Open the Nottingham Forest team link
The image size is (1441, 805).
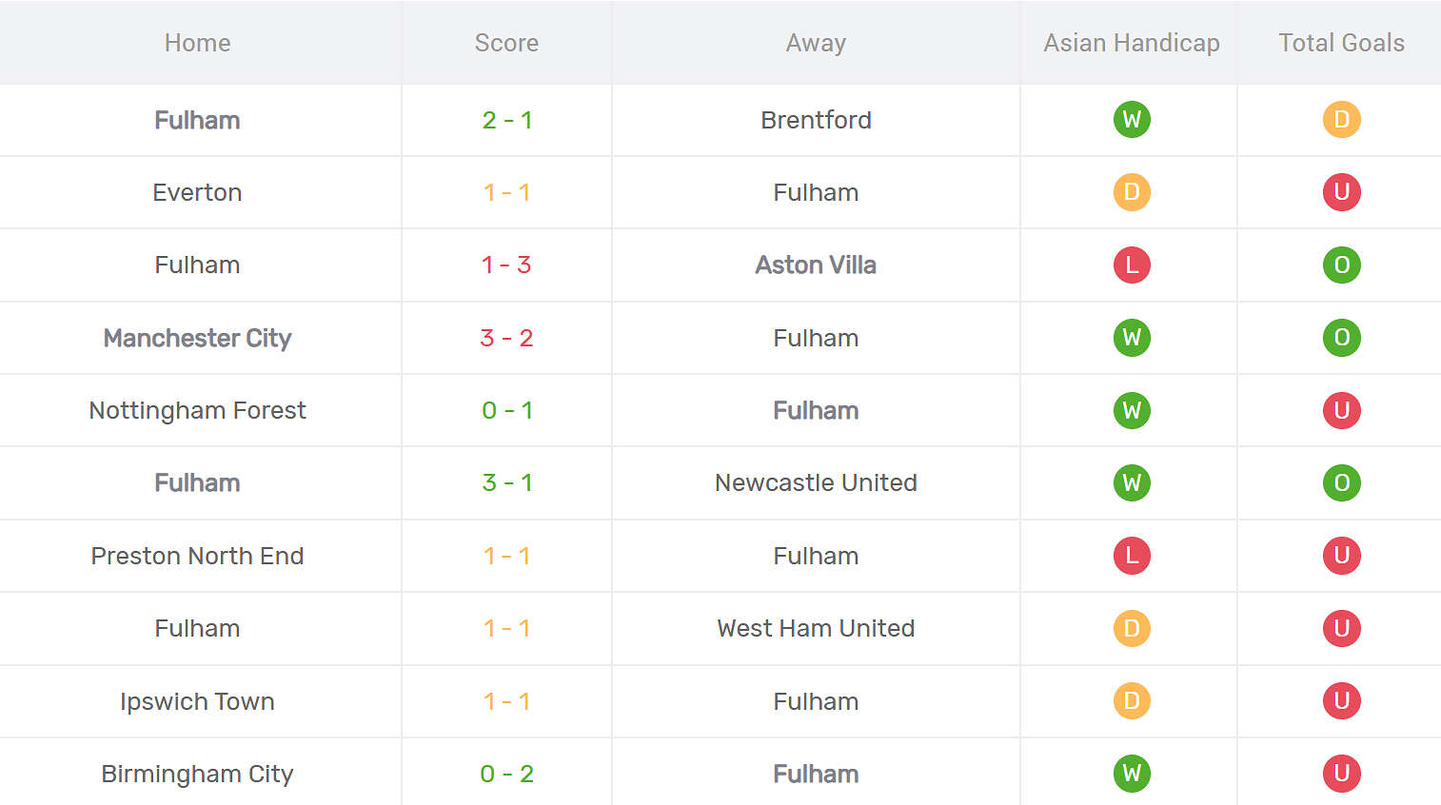click(x=197, y=410)
